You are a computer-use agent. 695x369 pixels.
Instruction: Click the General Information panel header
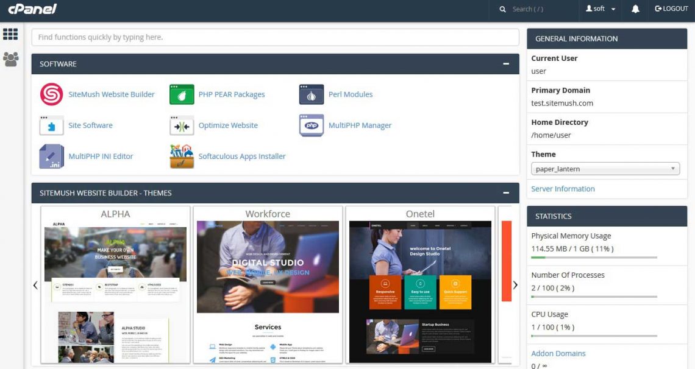(607, 38)
